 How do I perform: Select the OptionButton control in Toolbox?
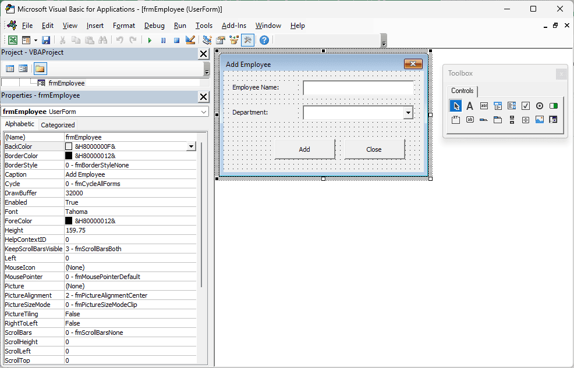[x=540, y=106]
